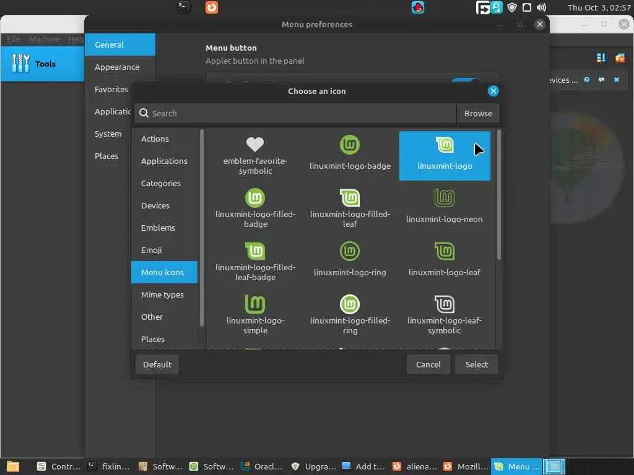Launch Firefox from the top panel
The height and width of the screenshot is (475, 634).
(212, 7)
